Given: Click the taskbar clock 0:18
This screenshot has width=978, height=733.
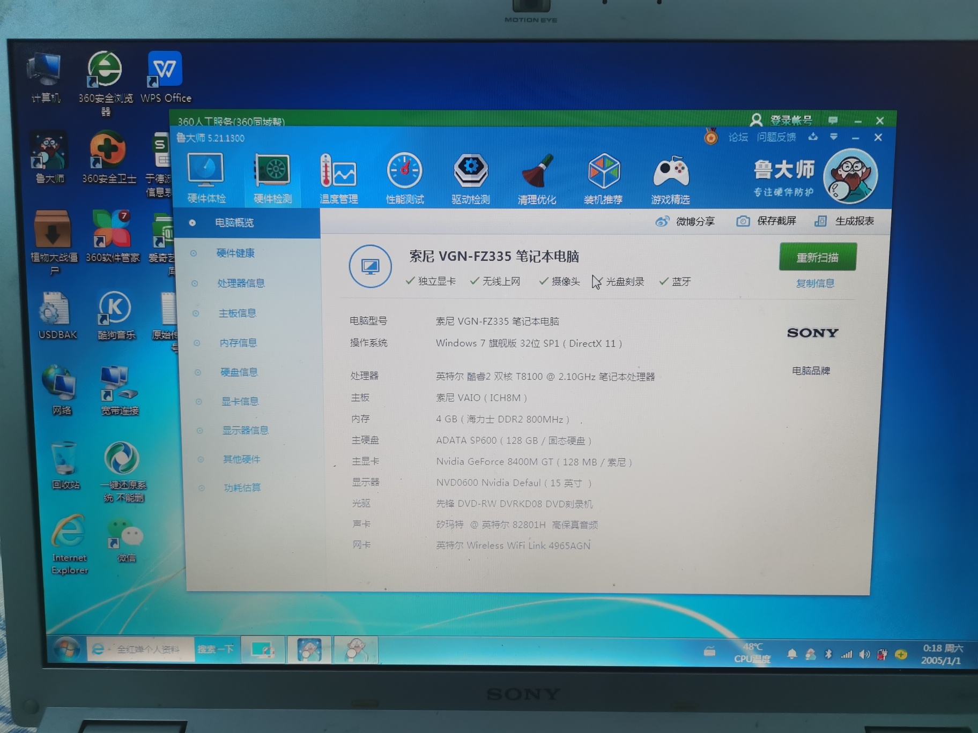Looking at the screenshot, I should coord(942,654).
